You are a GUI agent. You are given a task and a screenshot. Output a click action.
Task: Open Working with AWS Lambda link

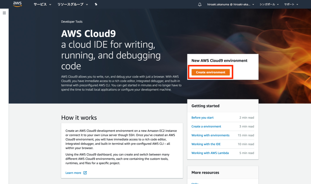[x=210, y=153]
